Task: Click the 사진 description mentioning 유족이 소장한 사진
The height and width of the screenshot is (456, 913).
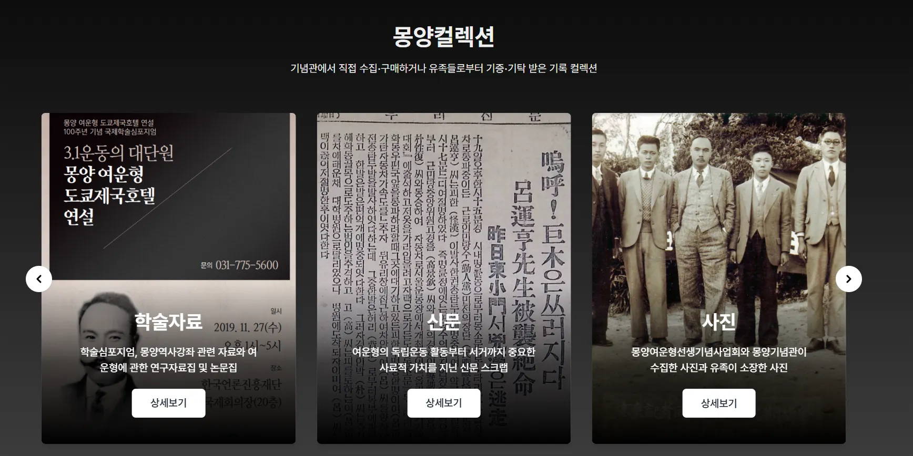Action: click(x=719, y=359)
